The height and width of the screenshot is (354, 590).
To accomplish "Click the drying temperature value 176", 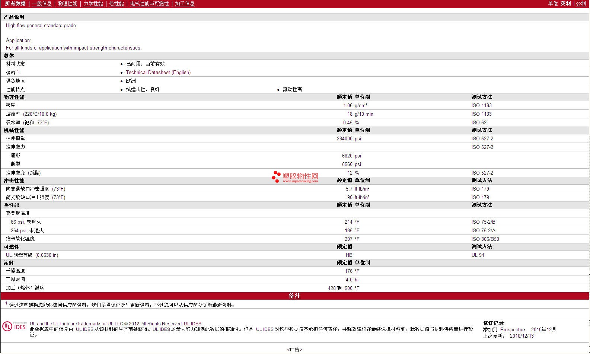I will click(x=348, y=271).
